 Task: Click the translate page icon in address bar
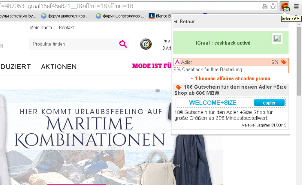tap(265, 7)
